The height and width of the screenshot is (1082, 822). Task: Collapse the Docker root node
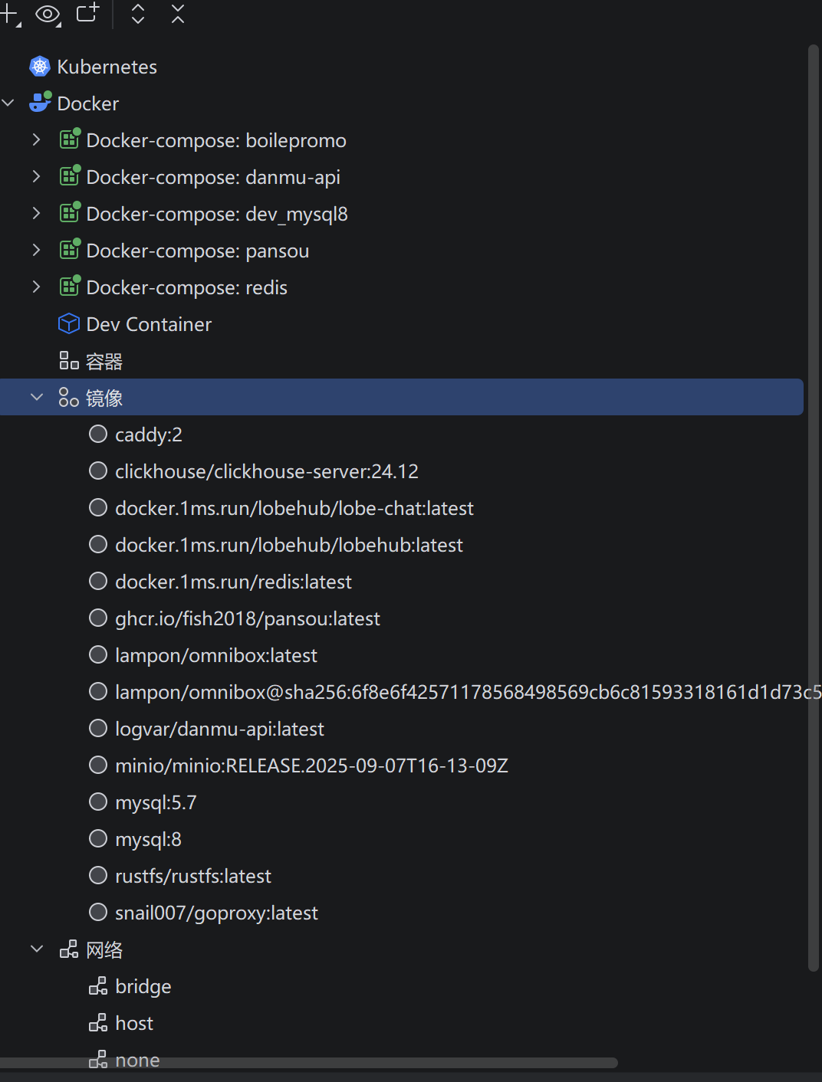[x=8, y=103]
